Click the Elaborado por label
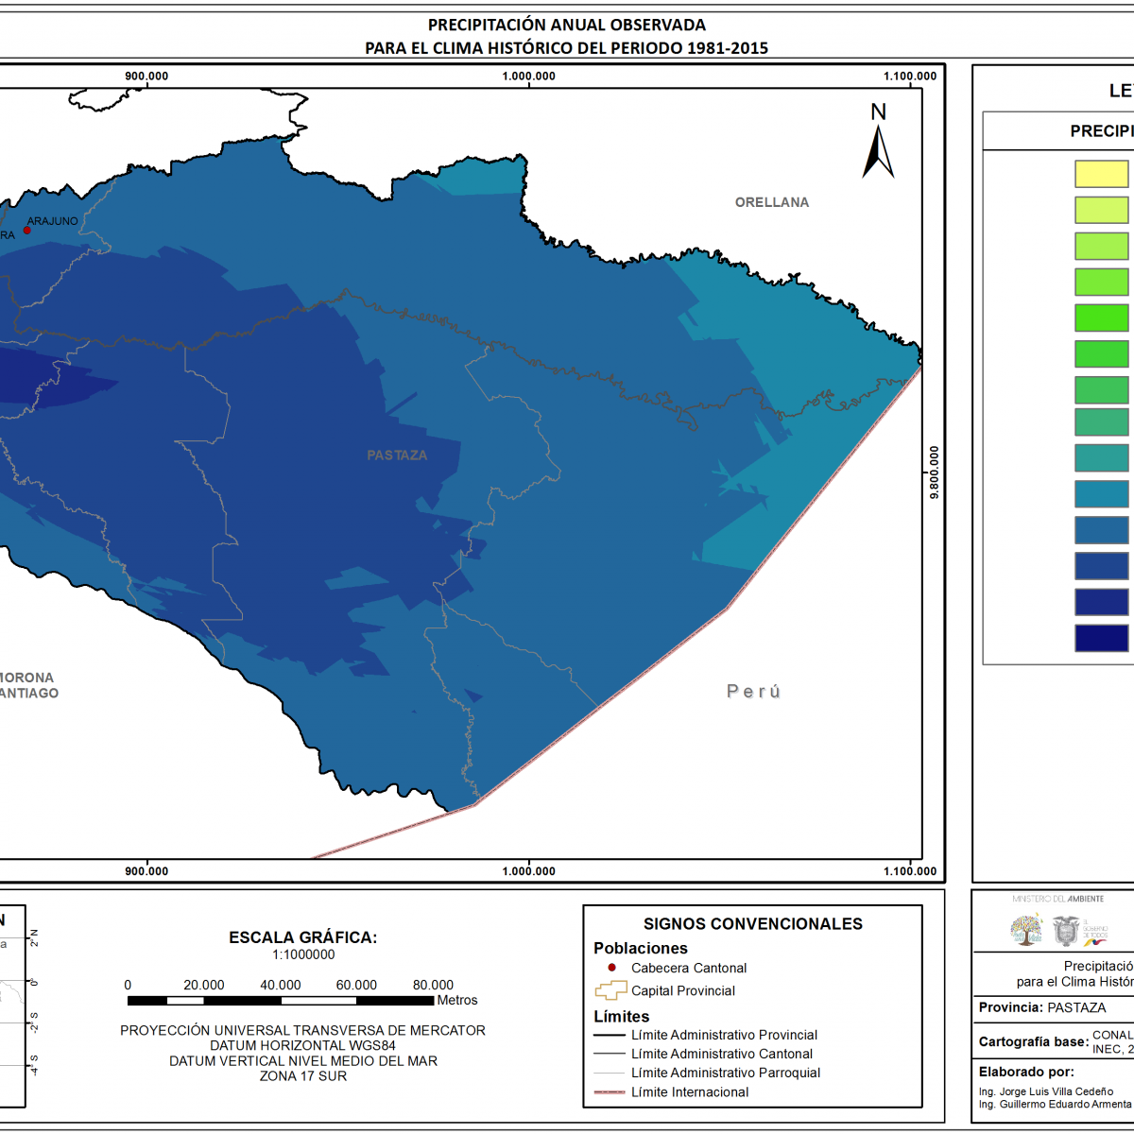1134x1134 pixels. click(x=1026, y=1072)
